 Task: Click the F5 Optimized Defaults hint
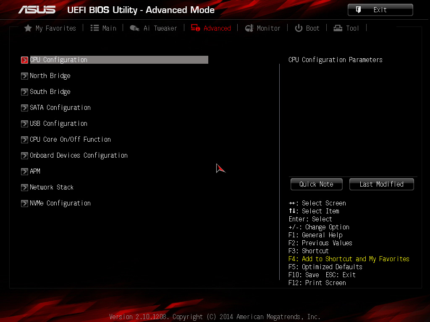pyautogui.click(x=325, y=267)
